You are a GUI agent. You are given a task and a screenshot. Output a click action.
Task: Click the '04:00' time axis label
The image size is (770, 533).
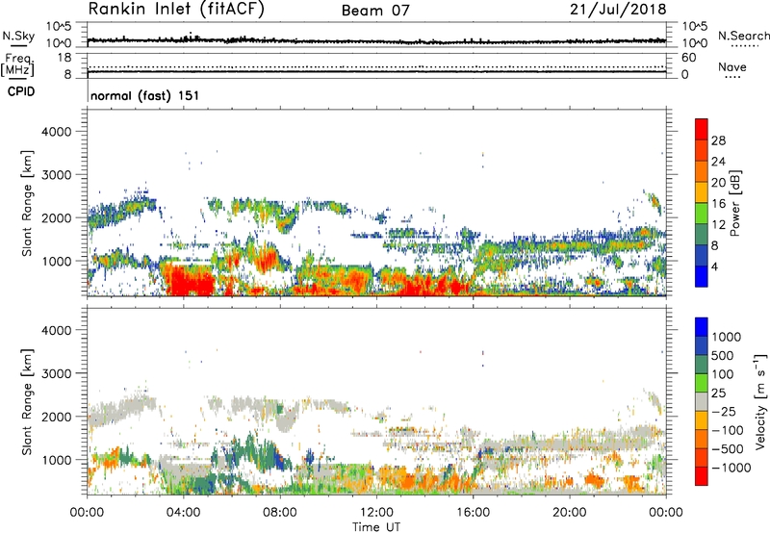coord(183,513)
